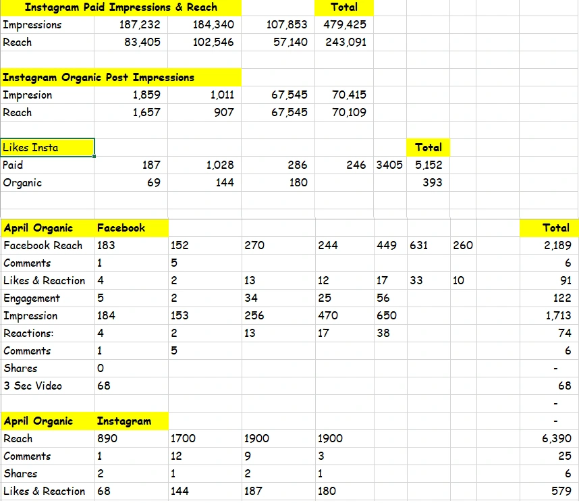Select Facebook Reach total 2,189

click(x=549, y=245)
